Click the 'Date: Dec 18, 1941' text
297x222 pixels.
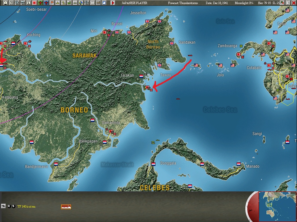coord(217,3)
